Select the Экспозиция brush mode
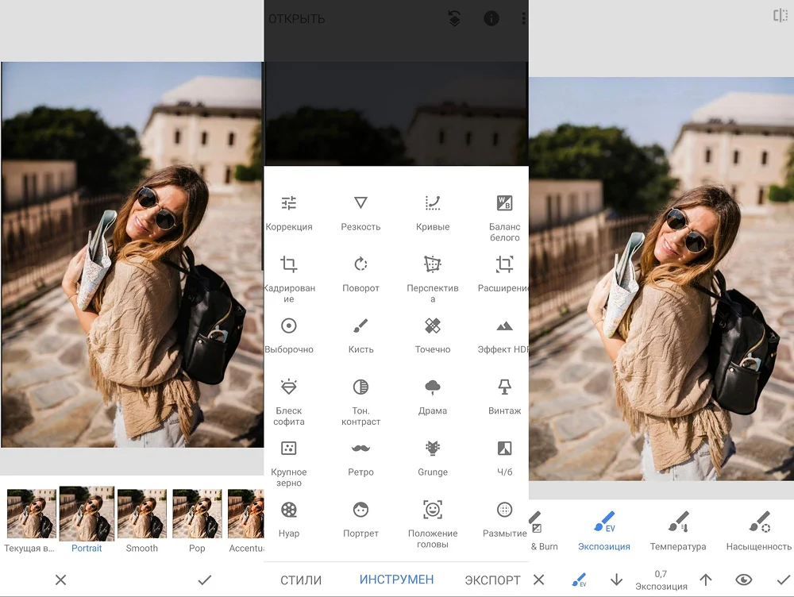794x597 pixels. [x=603, y=530]
